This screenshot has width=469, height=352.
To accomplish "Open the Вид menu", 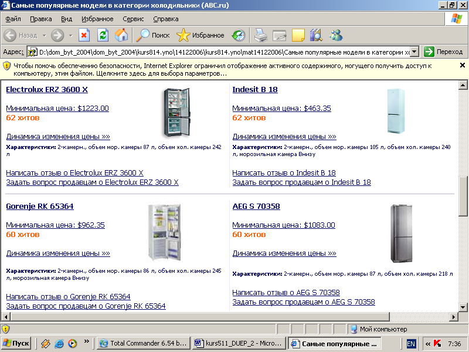I will (x=66, y=19).
